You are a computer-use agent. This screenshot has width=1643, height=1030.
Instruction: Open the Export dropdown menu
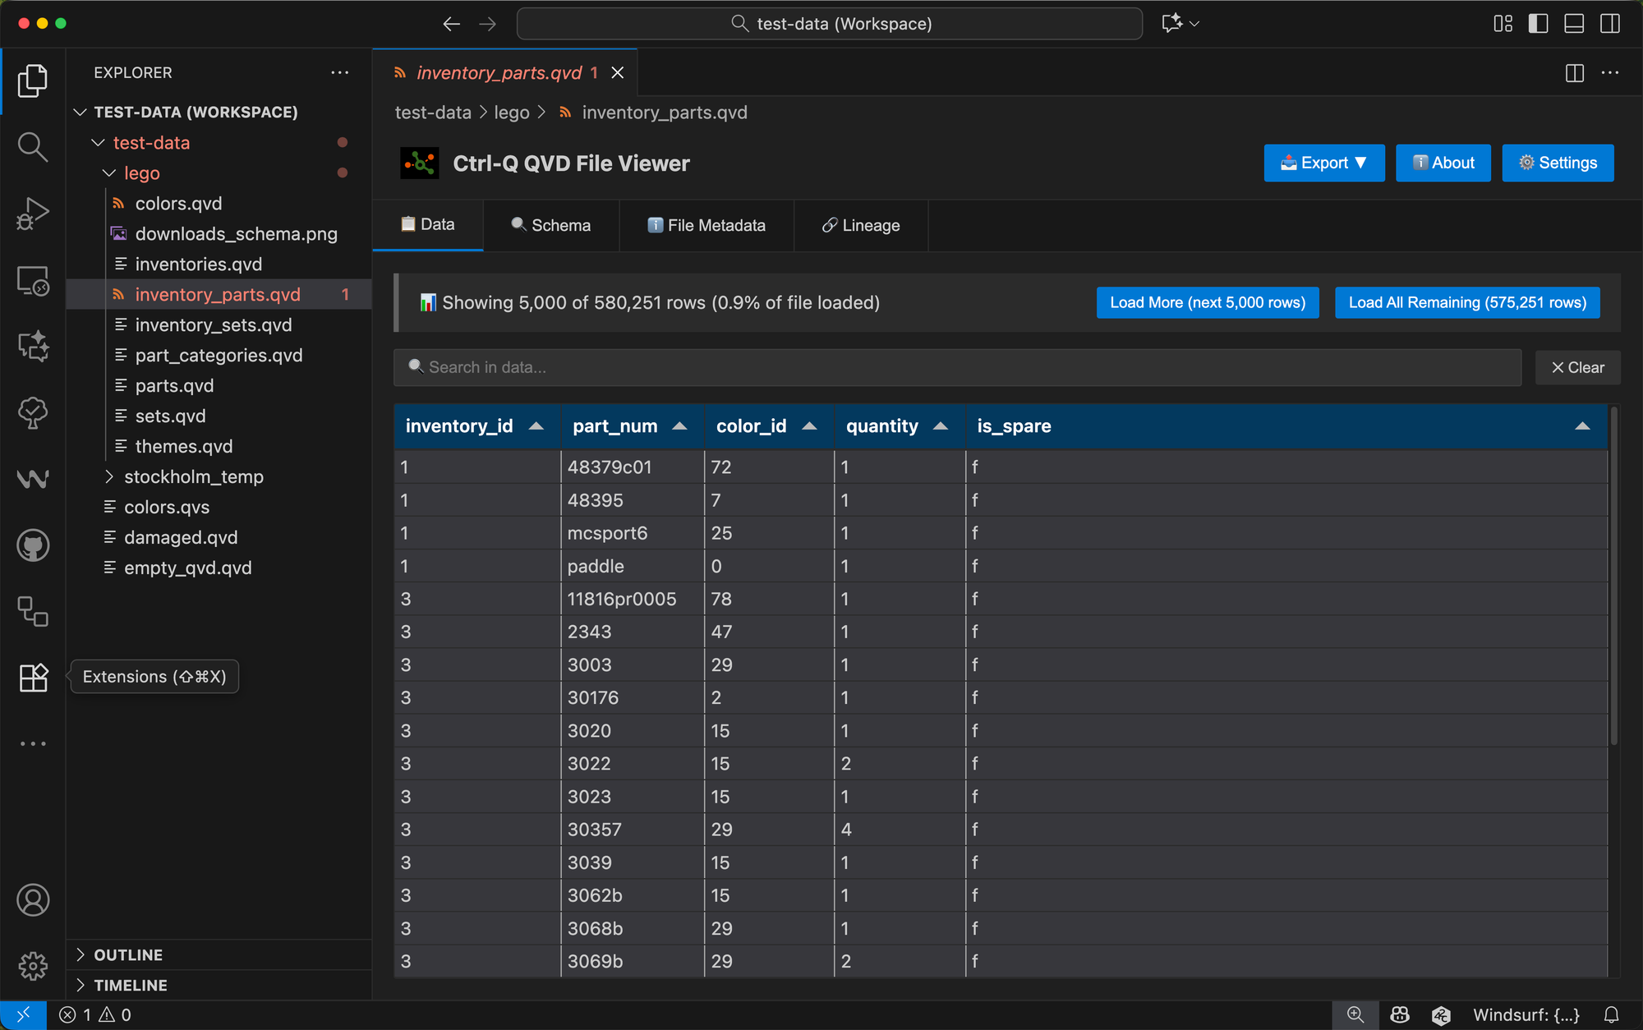click(1323, 163)
